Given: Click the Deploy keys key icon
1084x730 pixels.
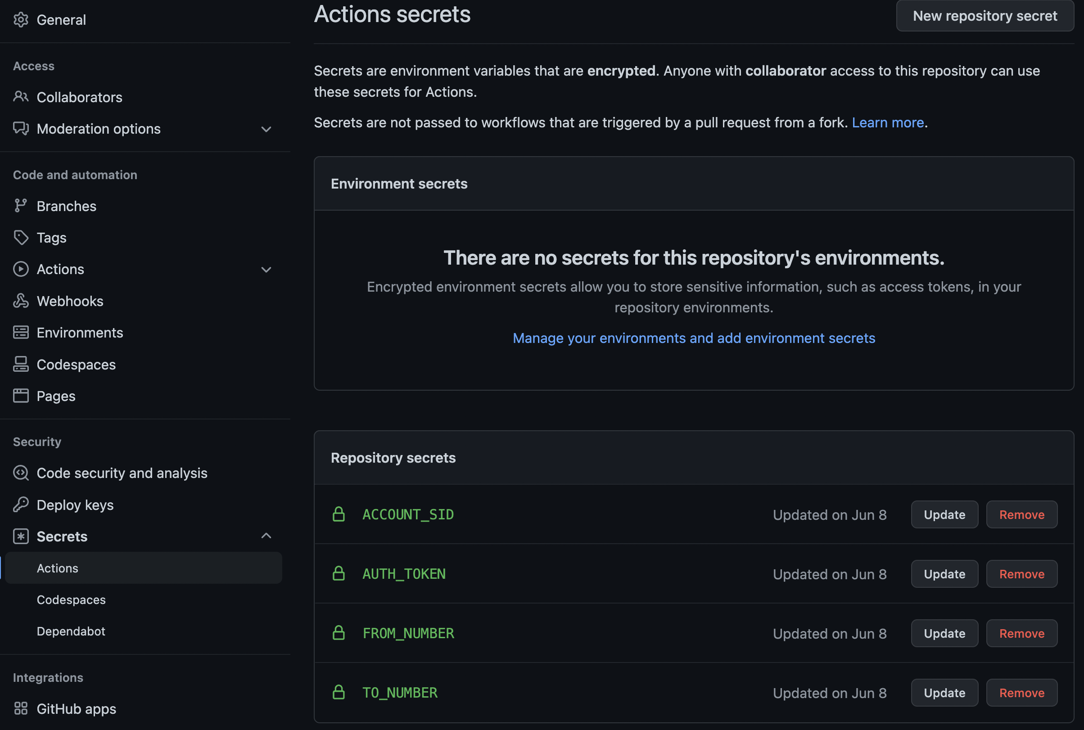Looking at the screenshot, I should 21,505.
